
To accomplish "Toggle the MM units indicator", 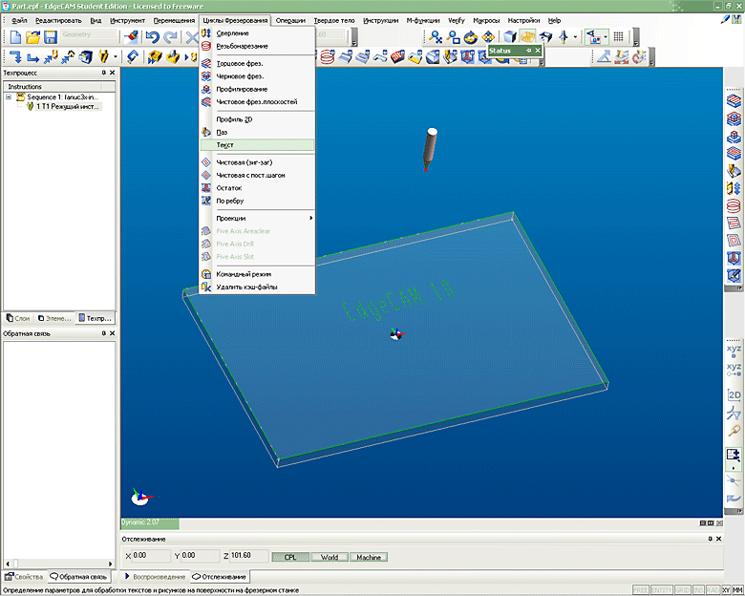I will (x=737, y=590).
